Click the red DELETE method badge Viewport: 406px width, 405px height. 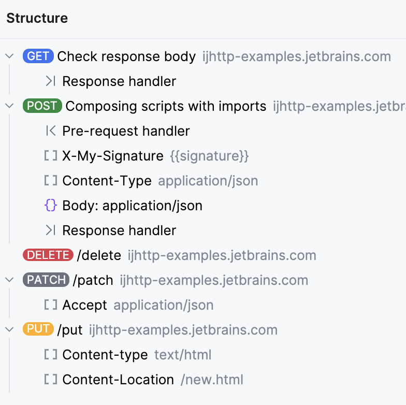click(48, 255)
